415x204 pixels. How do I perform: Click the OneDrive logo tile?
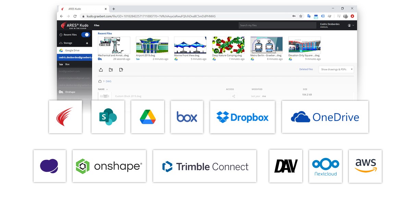click(325, 117)
